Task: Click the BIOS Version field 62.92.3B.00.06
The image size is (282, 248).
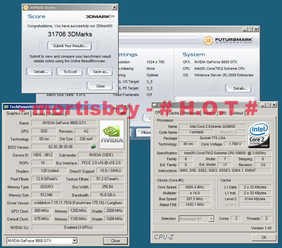Action: click(x=60, y=147)
